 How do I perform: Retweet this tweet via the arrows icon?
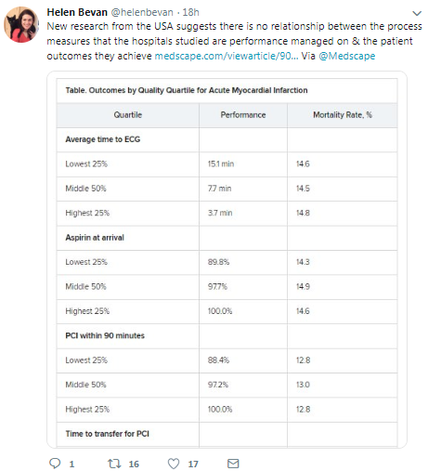pos(114,464)
